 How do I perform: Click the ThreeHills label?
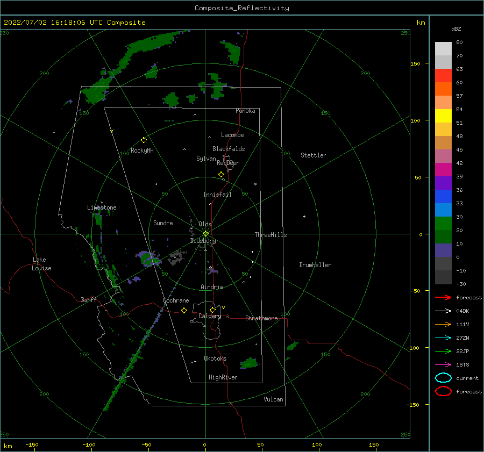[271, 235]
